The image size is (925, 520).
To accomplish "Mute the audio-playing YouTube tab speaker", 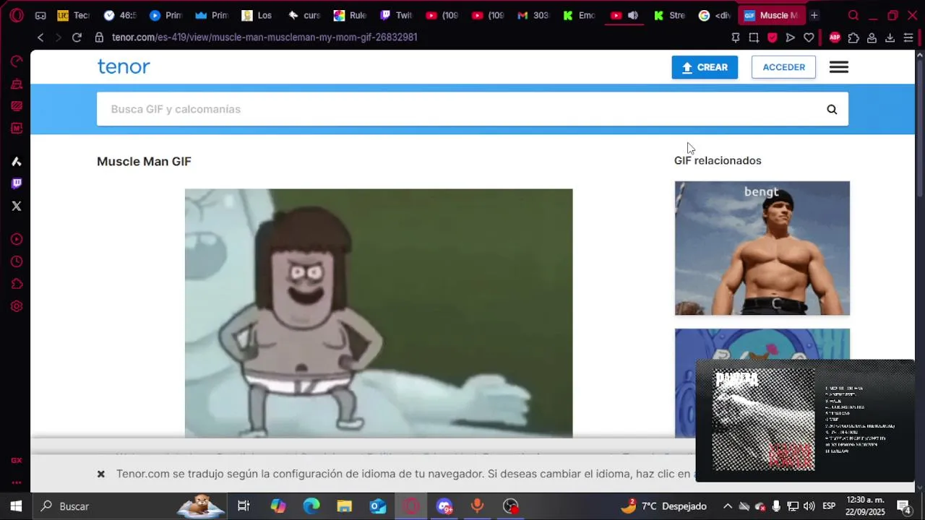I will pos(633,15).
